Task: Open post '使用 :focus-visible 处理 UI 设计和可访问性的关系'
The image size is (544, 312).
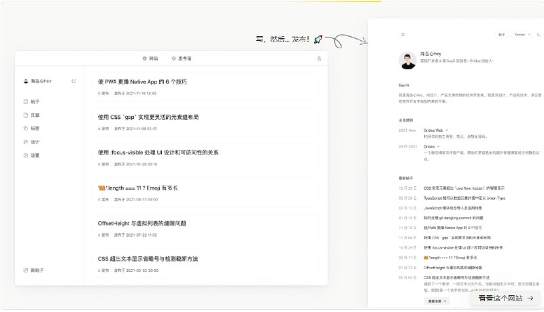Action: coord(205,158)
